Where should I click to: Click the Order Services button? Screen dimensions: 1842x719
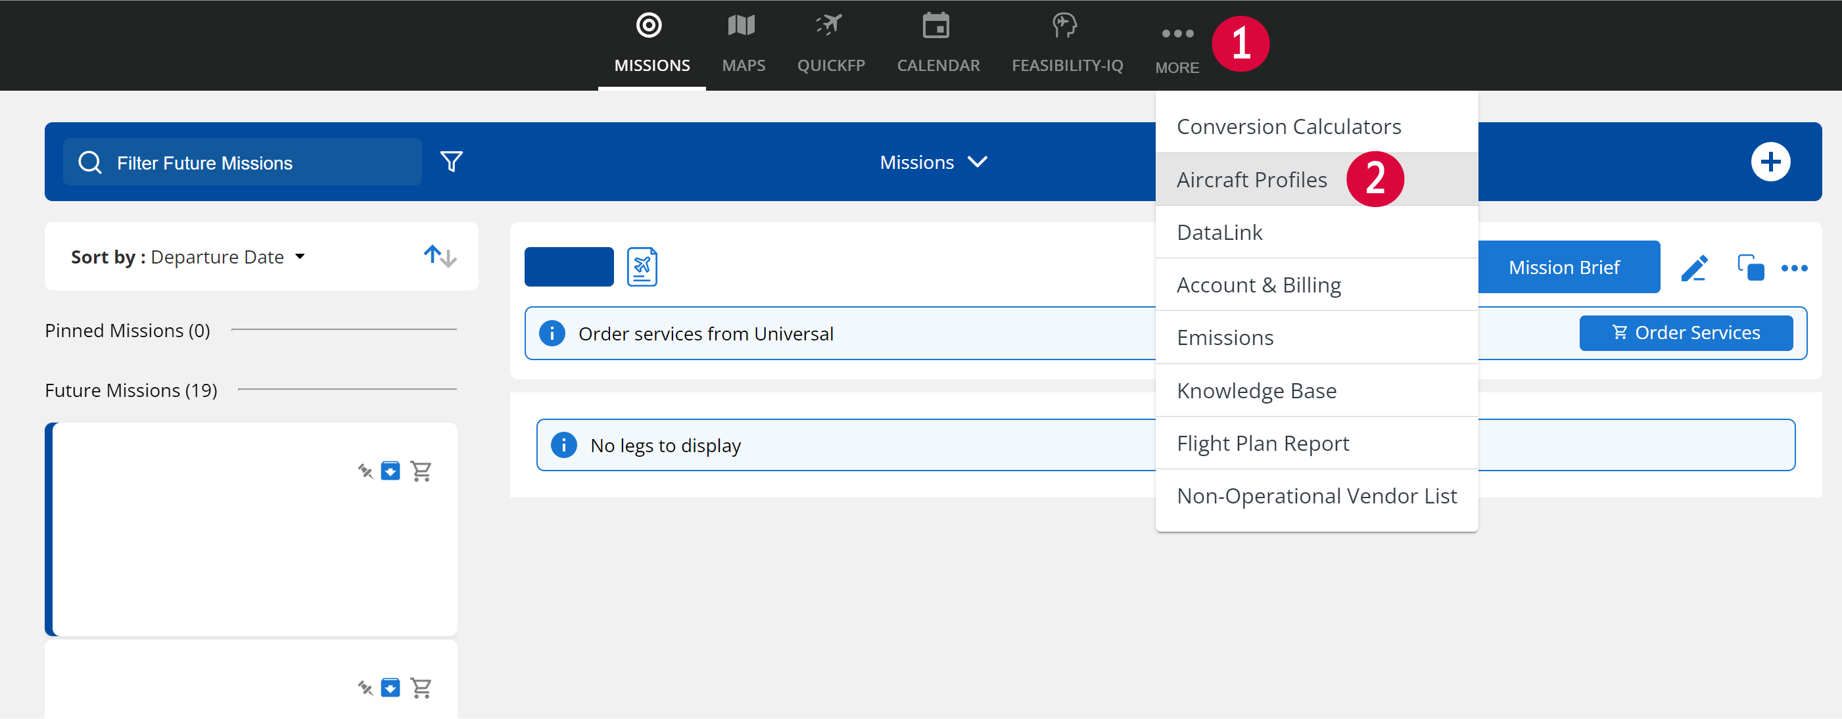(1686, 333)
